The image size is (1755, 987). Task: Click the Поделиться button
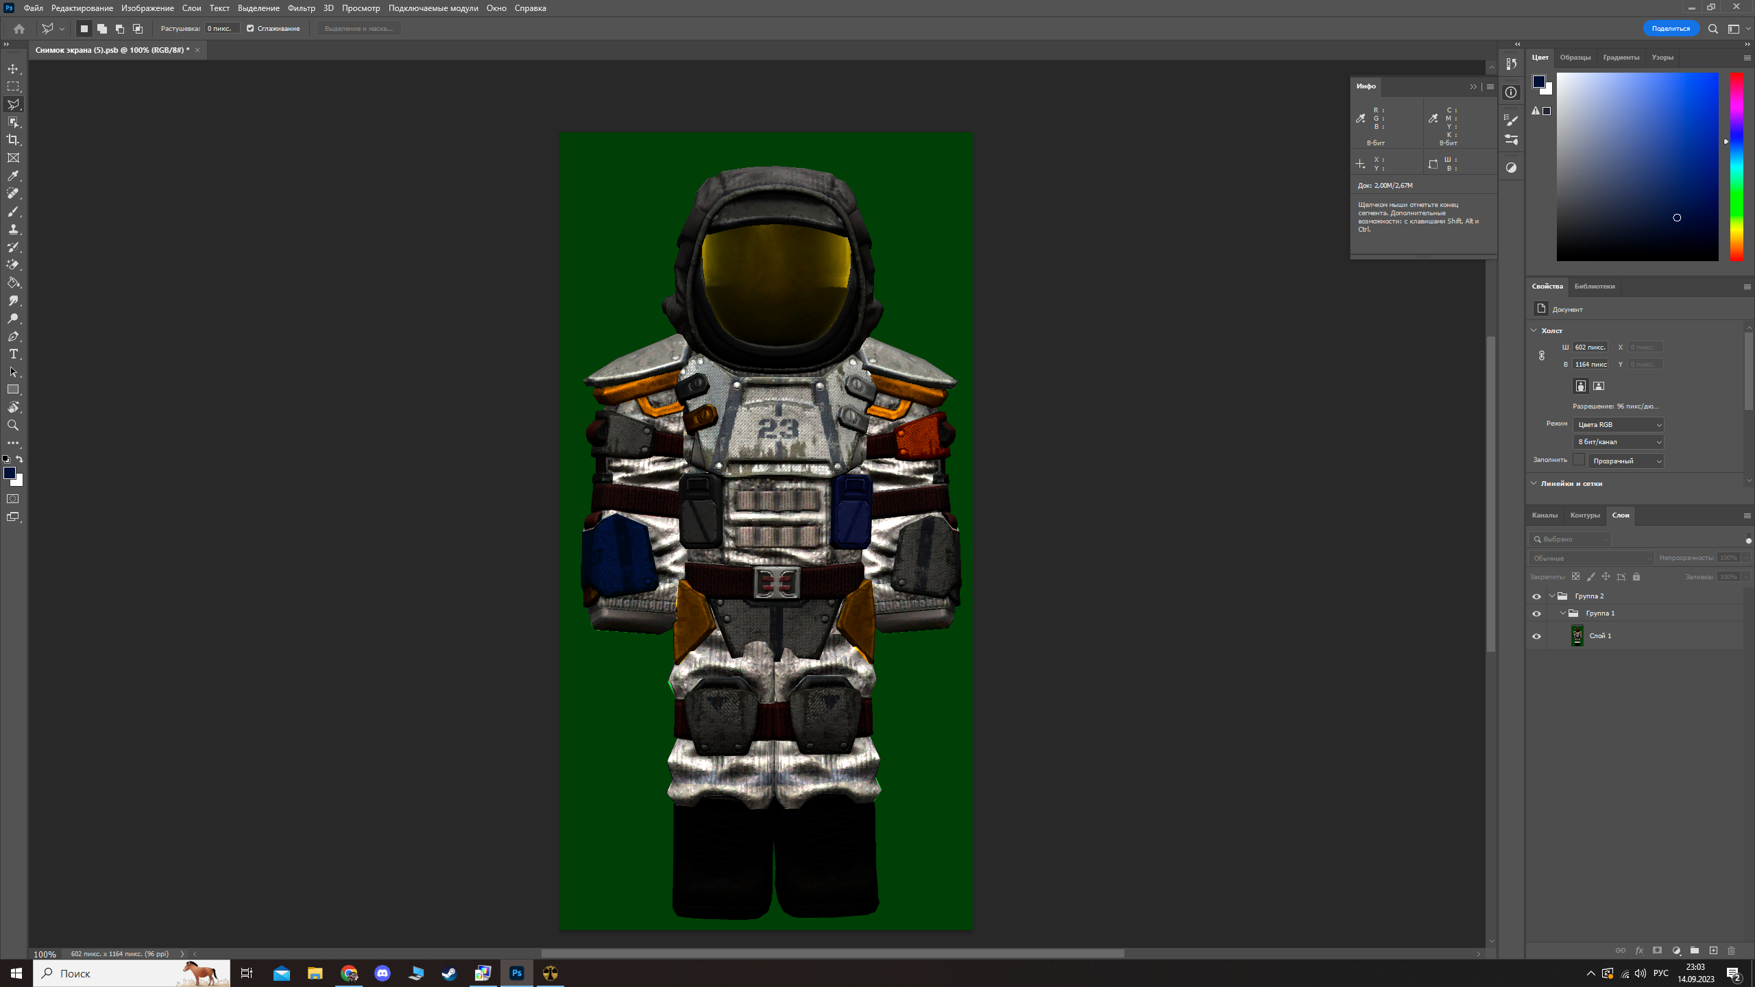(x=1671, y=29)
